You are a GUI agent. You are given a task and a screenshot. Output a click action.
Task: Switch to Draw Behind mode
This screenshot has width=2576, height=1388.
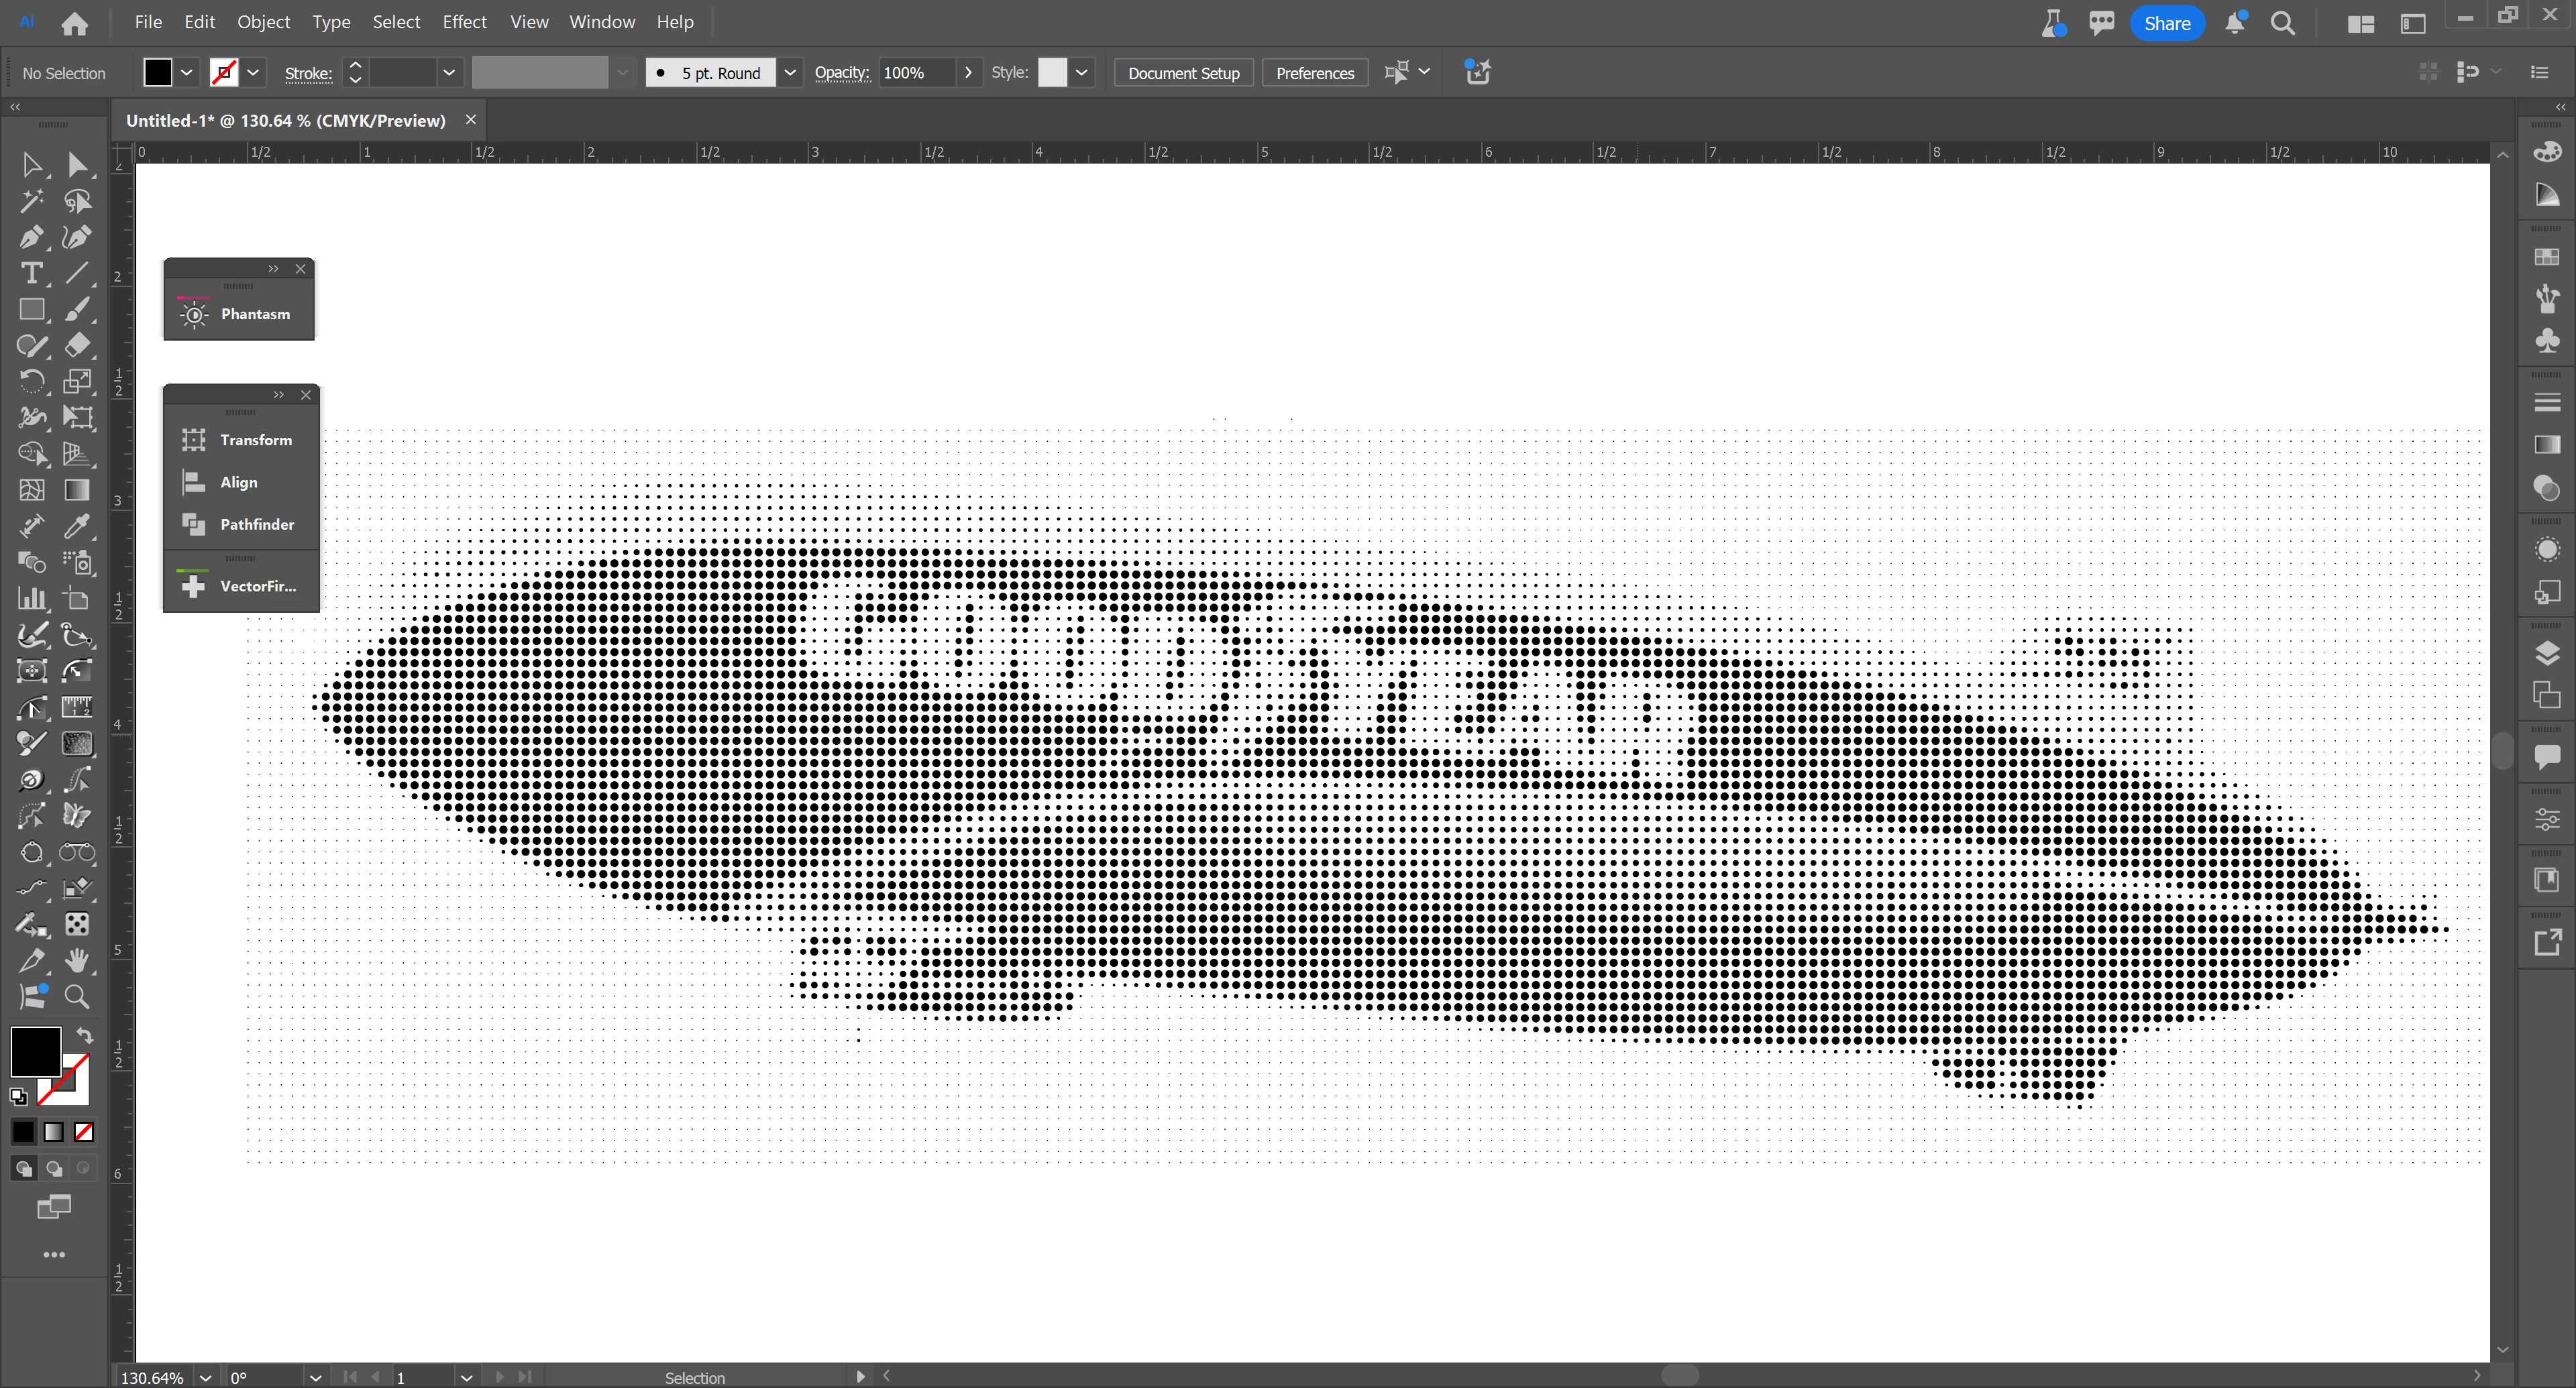[x=54, y=1168]
